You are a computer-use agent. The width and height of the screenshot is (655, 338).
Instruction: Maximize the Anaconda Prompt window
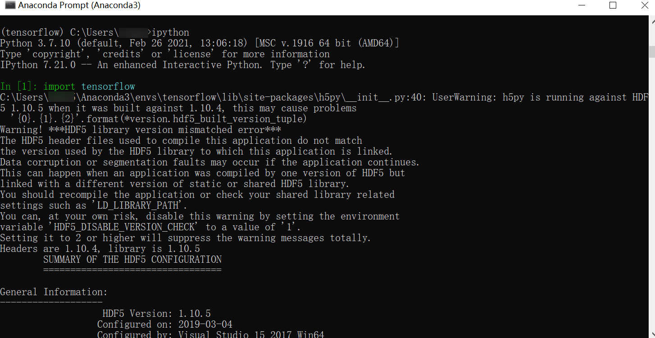click(613, 5)
